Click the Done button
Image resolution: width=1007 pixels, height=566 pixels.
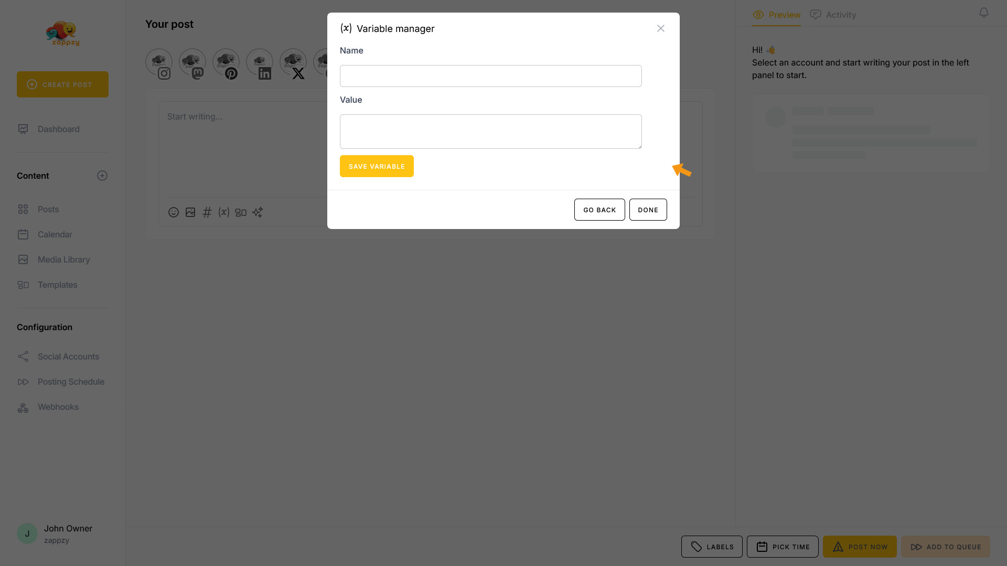[x=648, y=210]
